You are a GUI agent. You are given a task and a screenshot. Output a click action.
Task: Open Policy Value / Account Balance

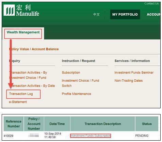[34, 49]
